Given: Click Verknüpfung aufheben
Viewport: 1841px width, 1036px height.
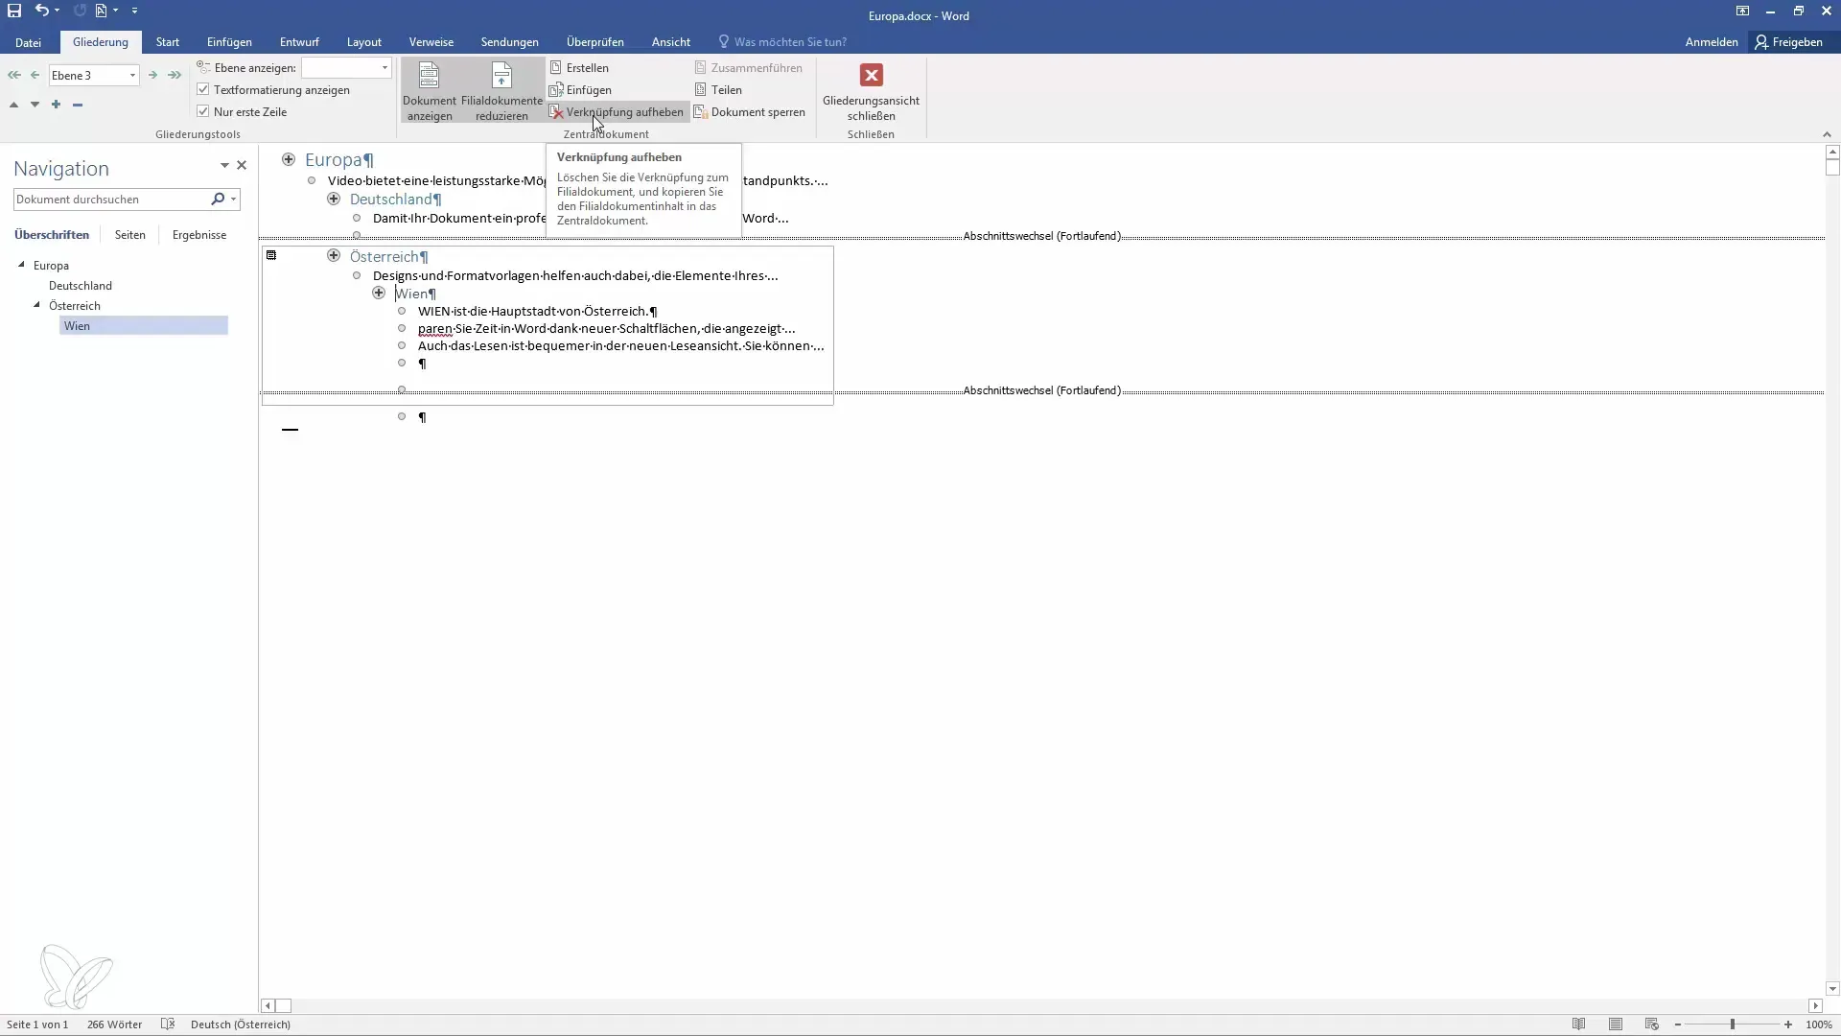Looking at the screenshot, I should (x=618, y=112).
